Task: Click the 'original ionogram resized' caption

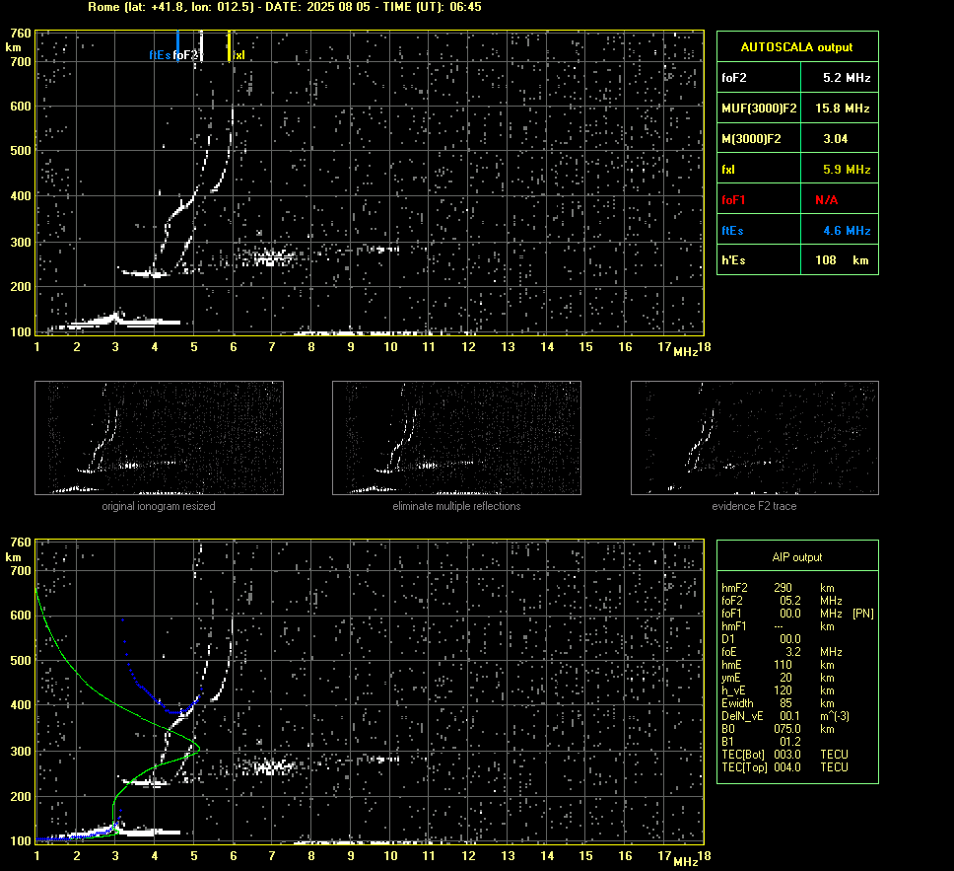Action: [159, 506]
